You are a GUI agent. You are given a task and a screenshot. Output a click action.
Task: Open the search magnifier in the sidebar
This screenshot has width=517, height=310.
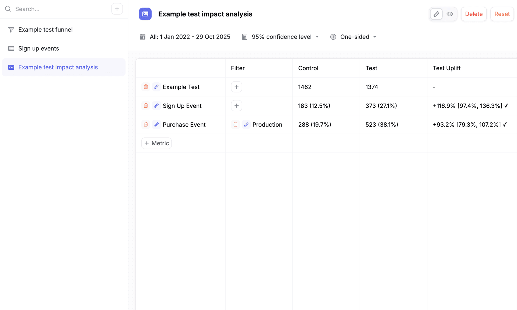coord(8,9)
